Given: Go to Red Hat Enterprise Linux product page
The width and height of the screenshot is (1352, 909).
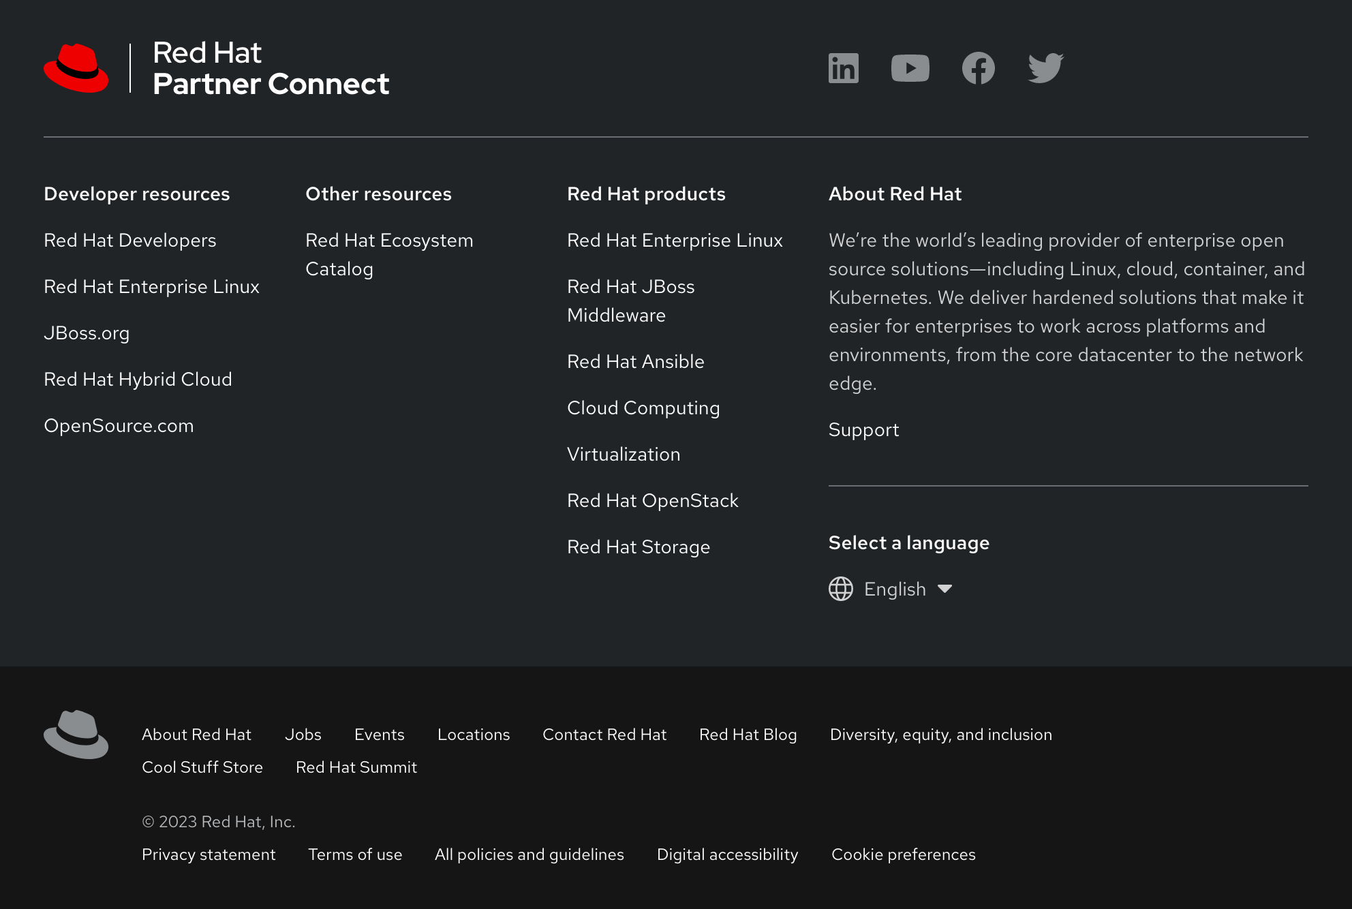Looking at the screenshot, I should (x=675, y=240).
